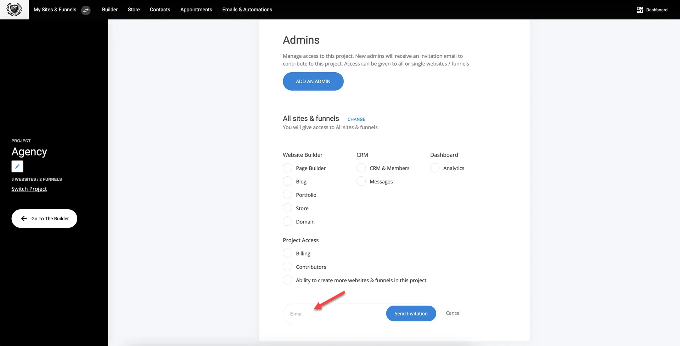
Task: Toggle the Domain permission
Action: click(287, 221)
